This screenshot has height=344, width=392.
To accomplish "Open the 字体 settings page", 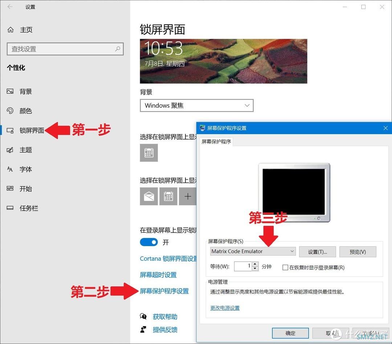I will pos(20,169).
